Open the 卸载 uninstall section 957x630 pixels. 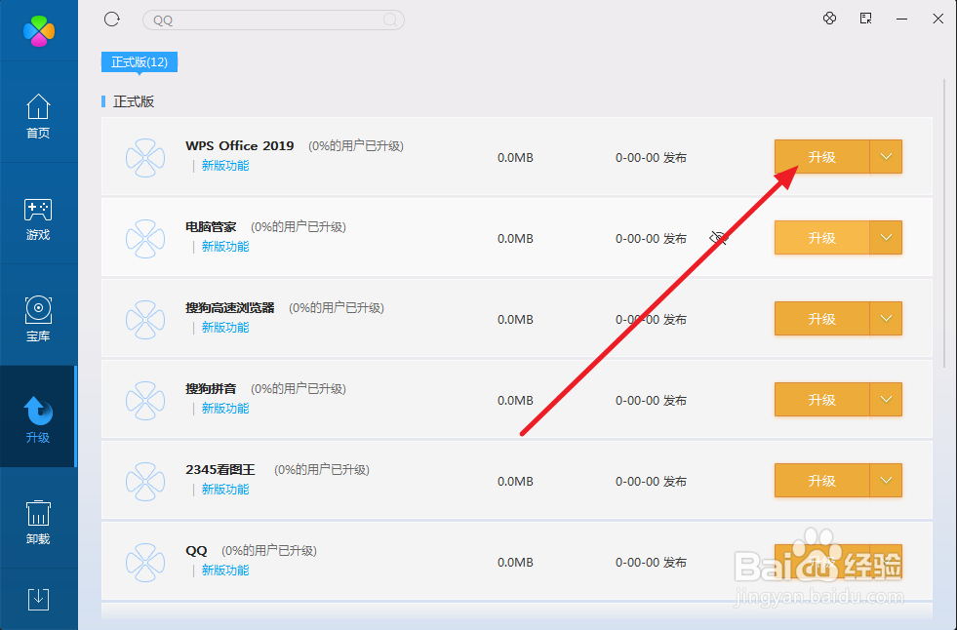point(38,522)
